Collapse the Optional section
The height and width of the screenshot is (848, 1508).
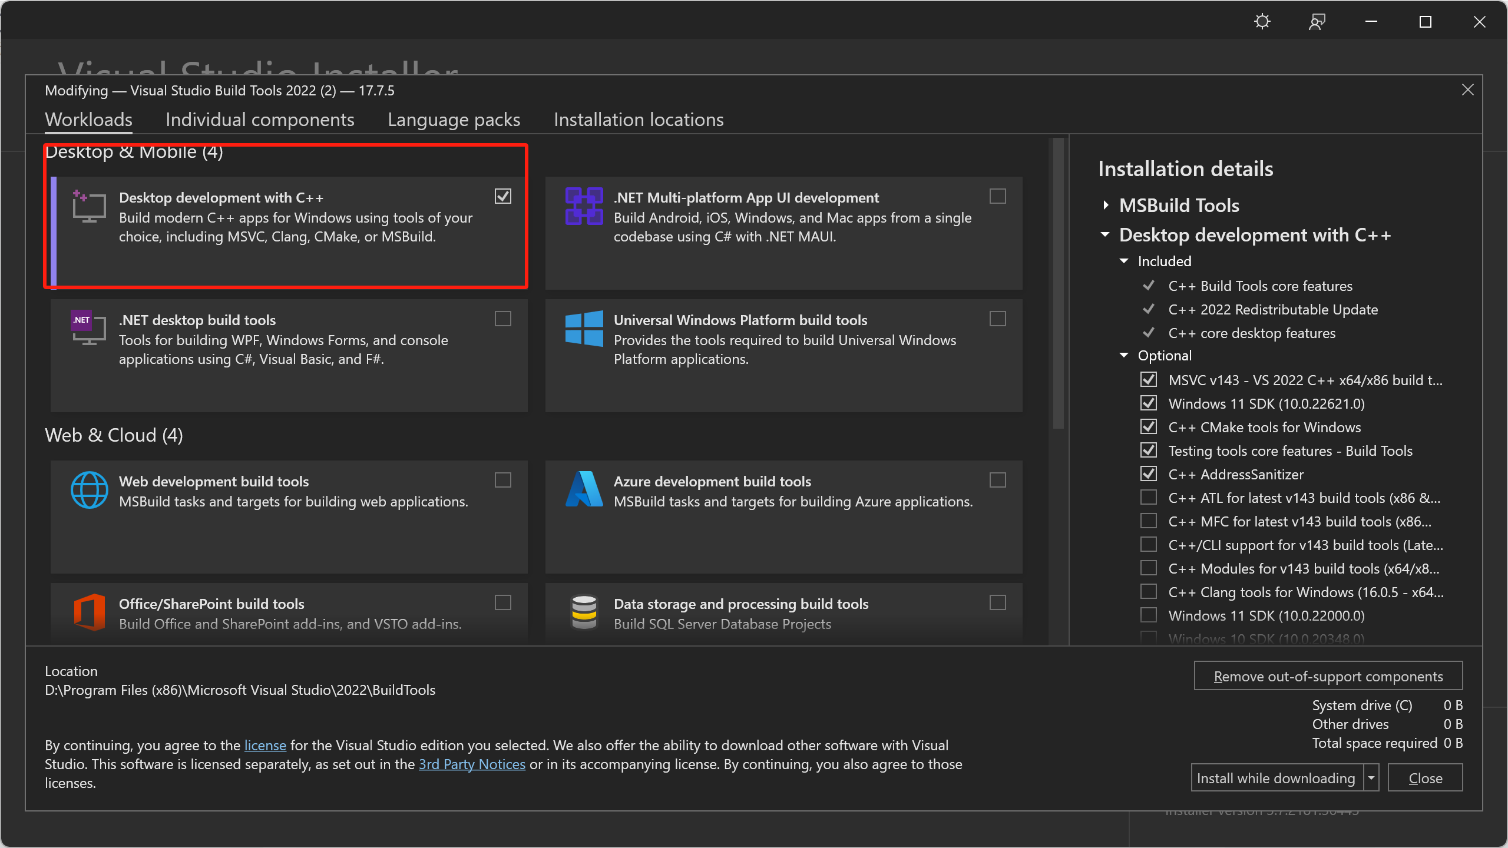1124,355
